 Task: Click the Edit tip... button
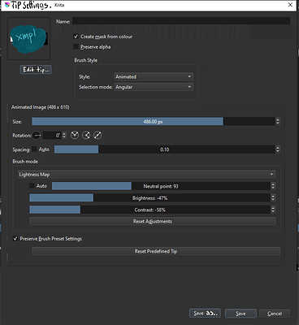tap(36, 70)
